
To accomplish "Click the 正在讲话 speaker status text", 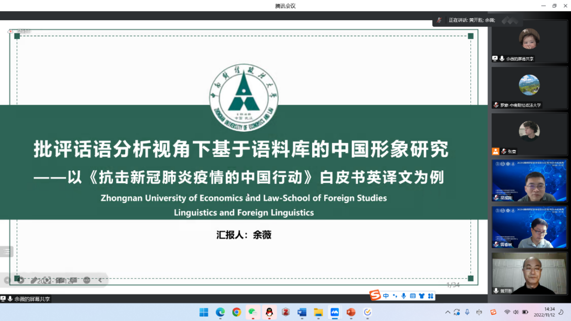I will click(x=472, y=20).
